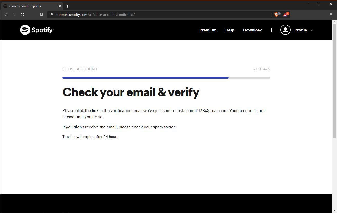Click the site padlock security icon
Screen dimensions: 337x213
pos(52,15)
